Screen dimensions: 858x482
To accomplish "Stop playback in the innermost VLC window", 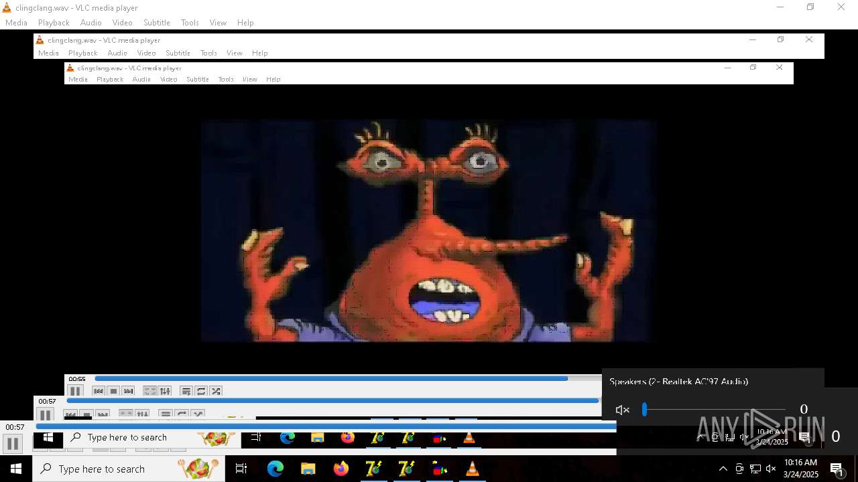I will coord(113,391).
